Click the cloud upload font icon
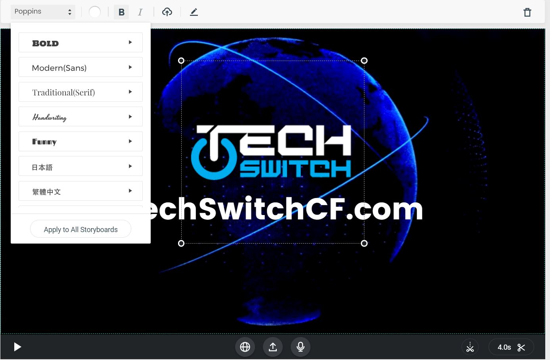The image size is (550, 360). point(167,12)
